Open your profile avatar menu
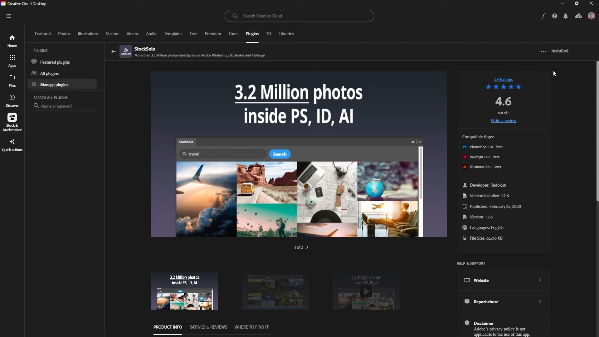 (x=591, y=16)
